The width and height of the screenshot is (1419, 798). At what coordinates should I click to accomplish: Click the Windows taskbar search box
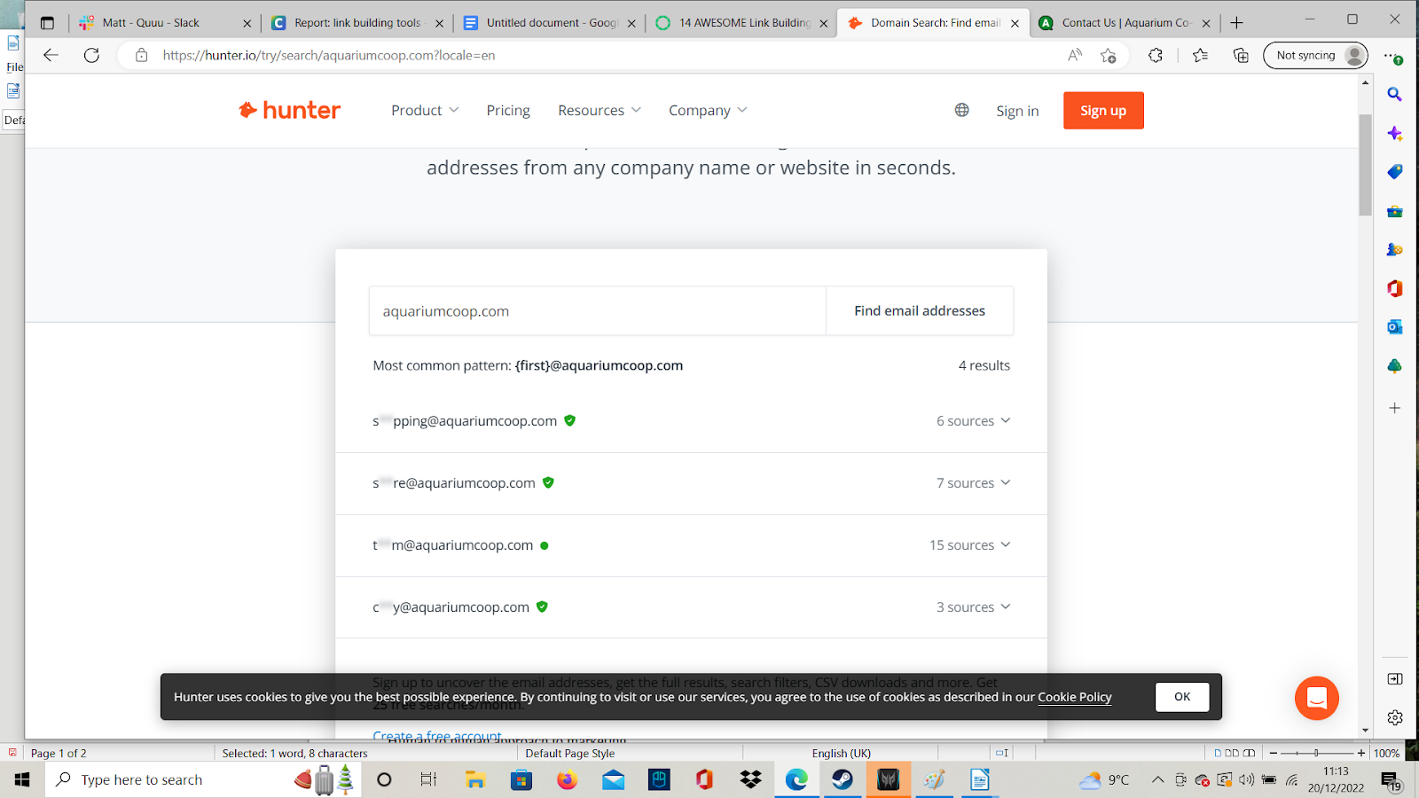pyautogui.click(x=203, y=779)
